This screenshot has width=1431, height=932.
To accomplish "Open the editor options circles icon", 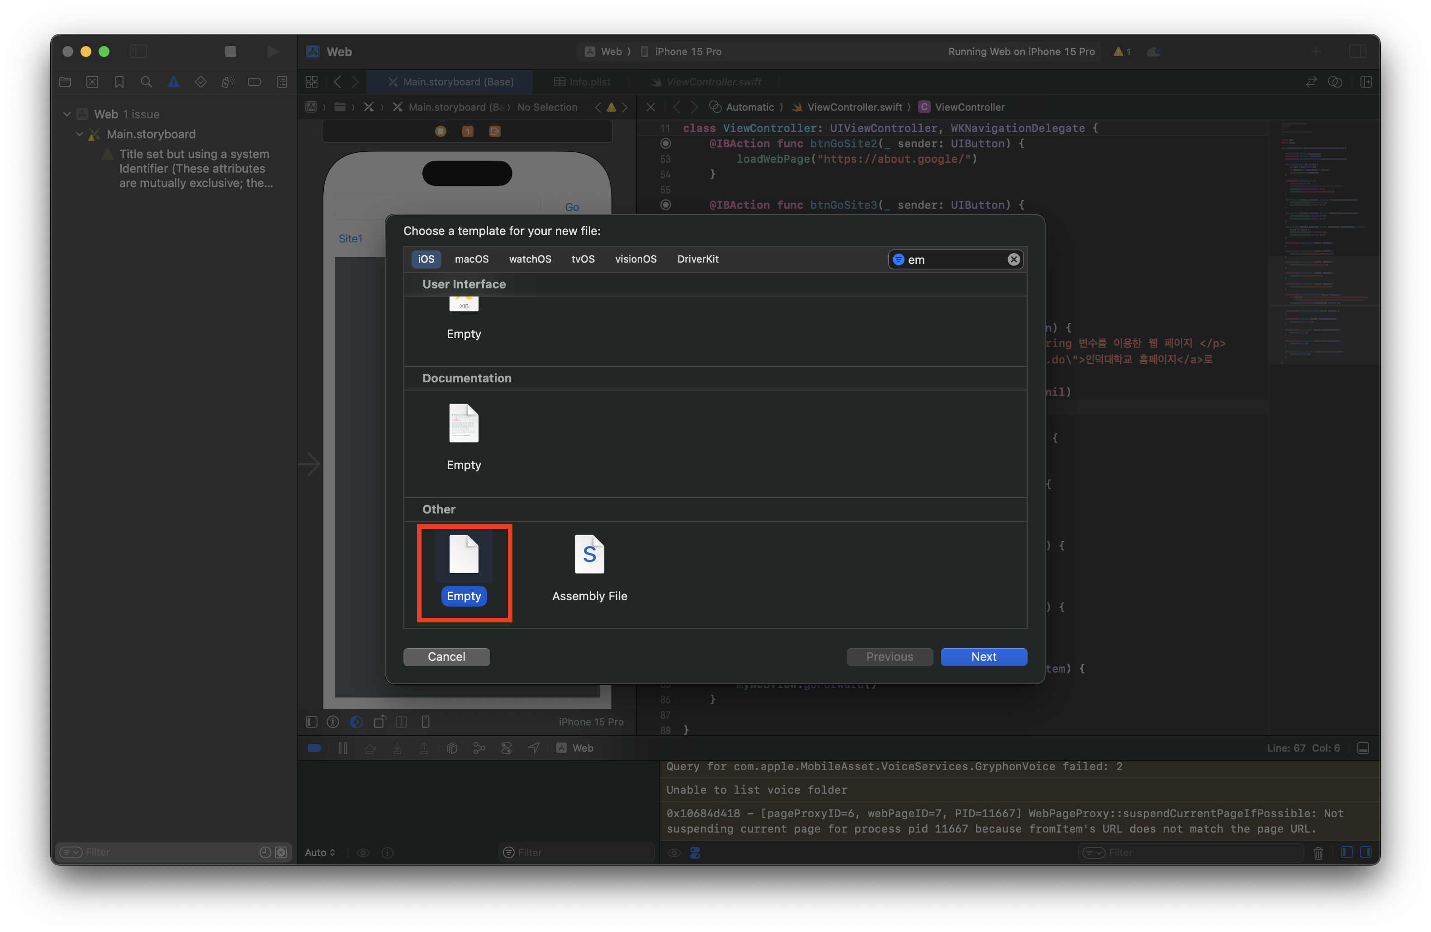I will 1335,82.
